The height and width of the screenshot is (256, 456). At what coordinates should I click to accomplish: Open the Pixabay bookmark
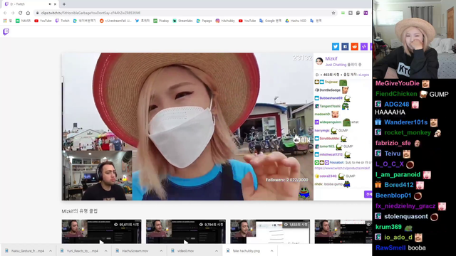[x=161, y=21]
